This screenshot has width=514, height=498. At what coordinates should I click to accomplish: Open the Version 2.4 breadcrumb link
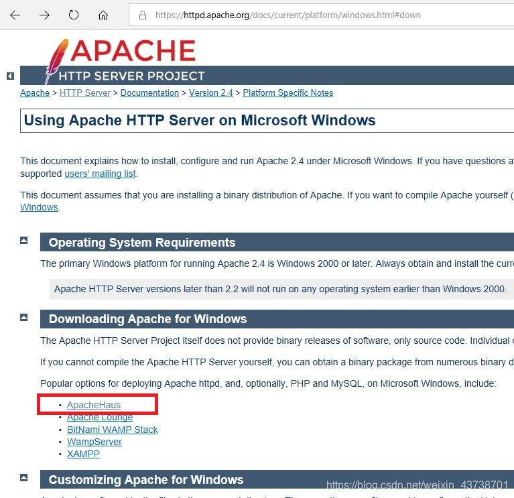pyautogui.click(x=211, y=92)
